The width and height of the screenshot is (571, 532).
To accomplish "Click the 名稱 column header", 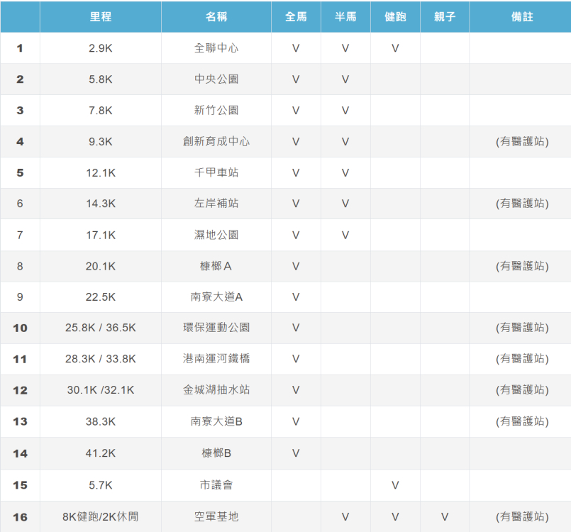I will click(x=216, y=17).
